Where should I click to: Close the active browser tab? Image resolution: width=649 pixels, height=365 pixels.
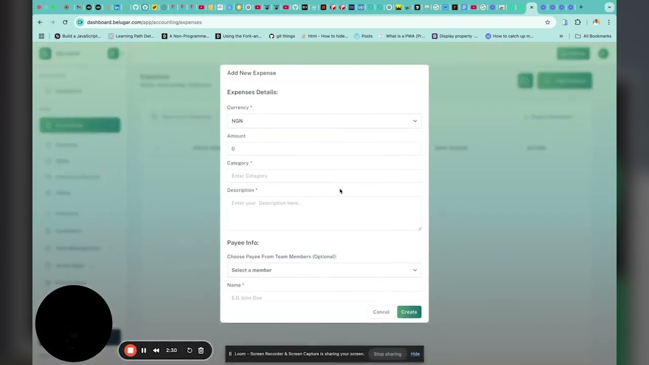pos(531,7)
